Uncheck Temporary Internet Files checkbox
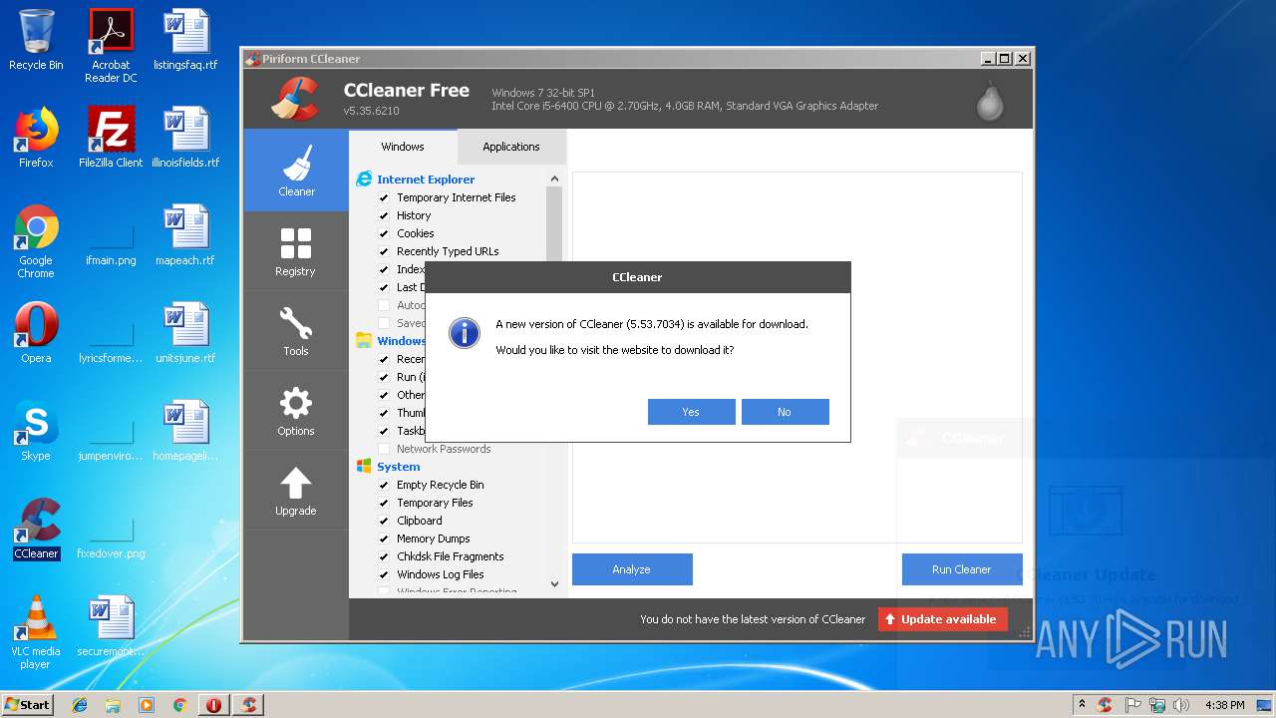1276x718 pixels. click(x=384, y=197)
